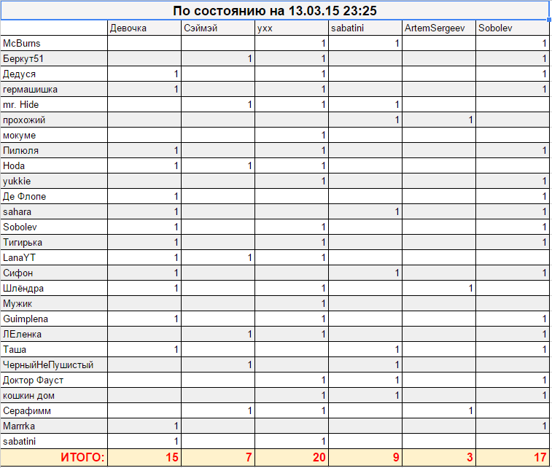Click the blue selection handle at title corner
This screenshot has height=468, width=552.
pyautogui.click(x=549, y=20)
